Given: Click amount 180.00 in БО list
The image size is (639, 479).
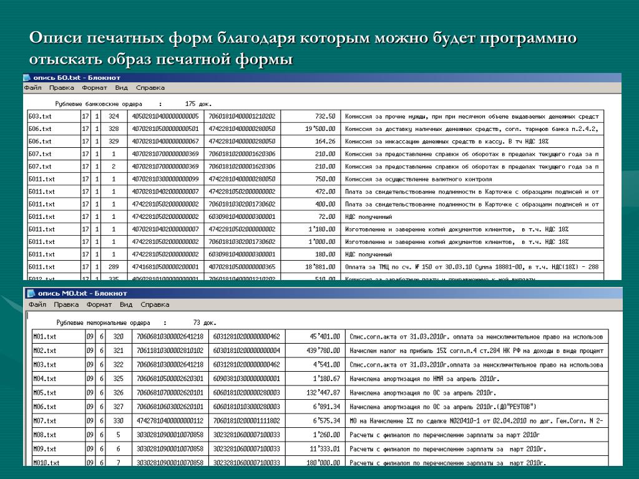Looking at the screenshot, I should point(325,254).
